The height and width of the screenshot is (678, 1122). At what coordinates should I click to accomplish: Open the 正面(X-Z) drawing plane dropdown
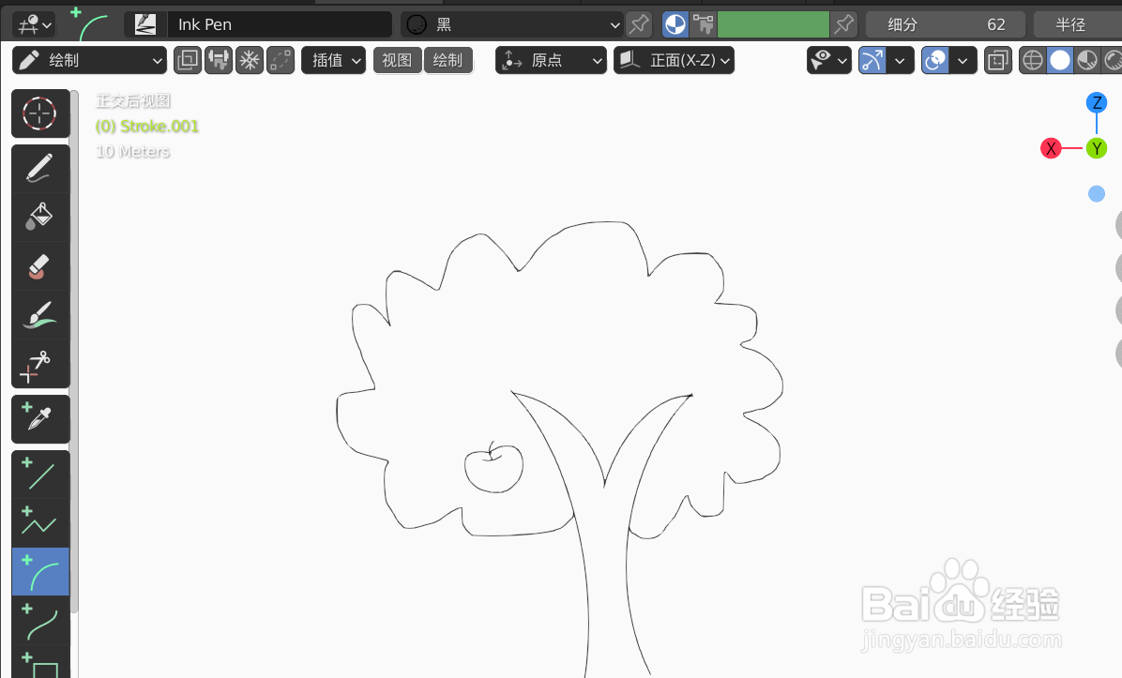pos(675,60)
